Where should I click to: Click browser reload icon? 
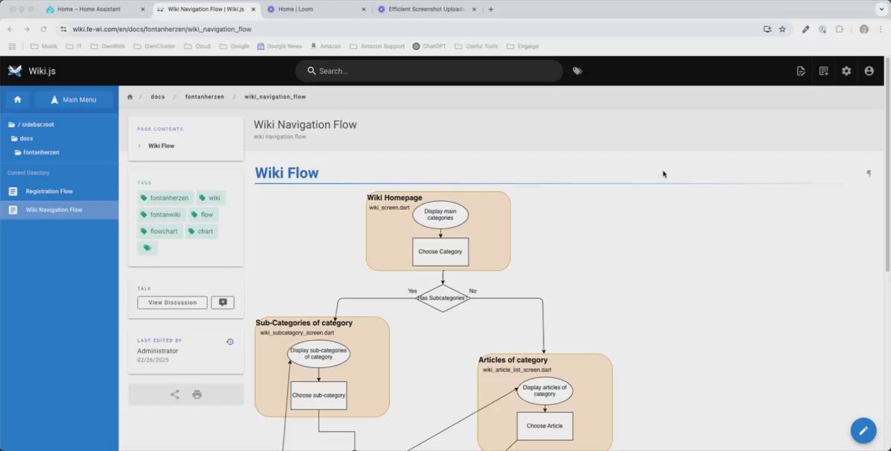click(x=43, y=29)
